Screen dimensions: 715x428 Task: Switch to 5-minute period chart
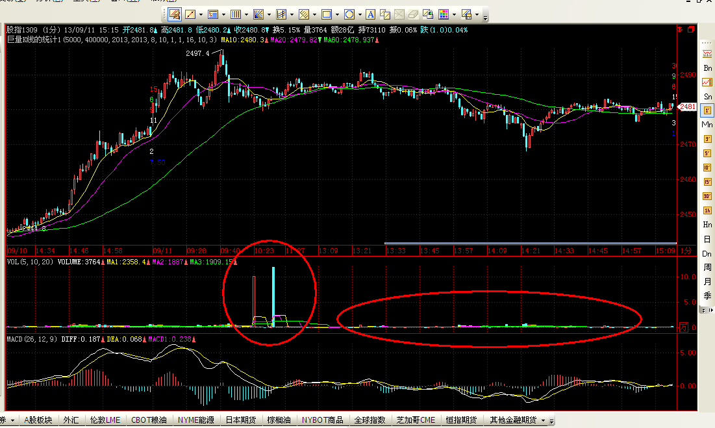pos(707,154)
